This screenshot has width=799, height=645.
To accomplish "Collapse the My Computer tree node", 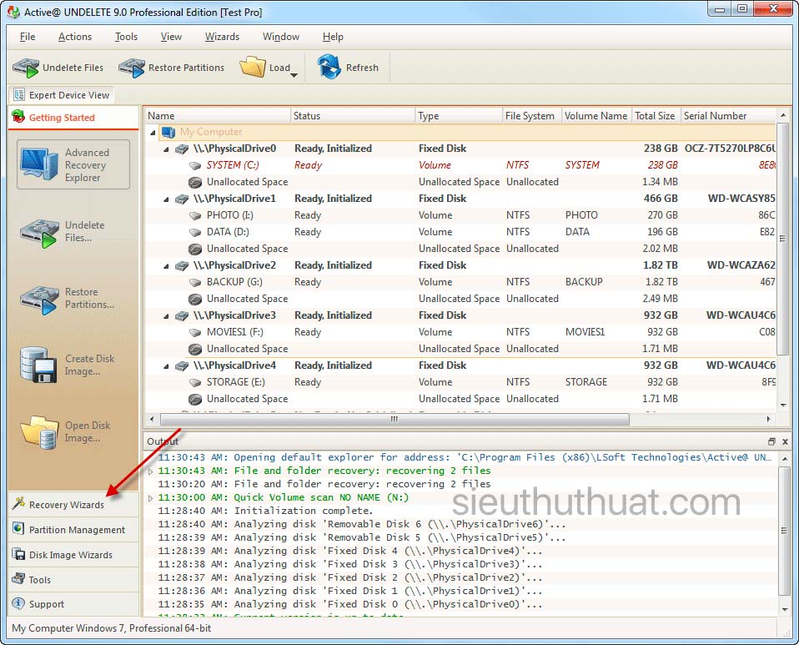I will (153, 133).
